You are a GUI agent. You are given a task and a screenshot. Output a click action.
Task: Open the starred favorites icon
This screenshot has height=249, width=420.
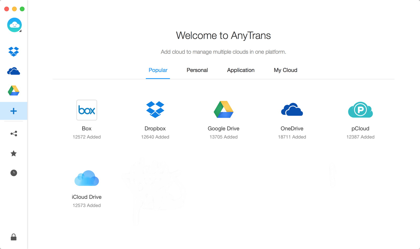click(x=14, y=153)
